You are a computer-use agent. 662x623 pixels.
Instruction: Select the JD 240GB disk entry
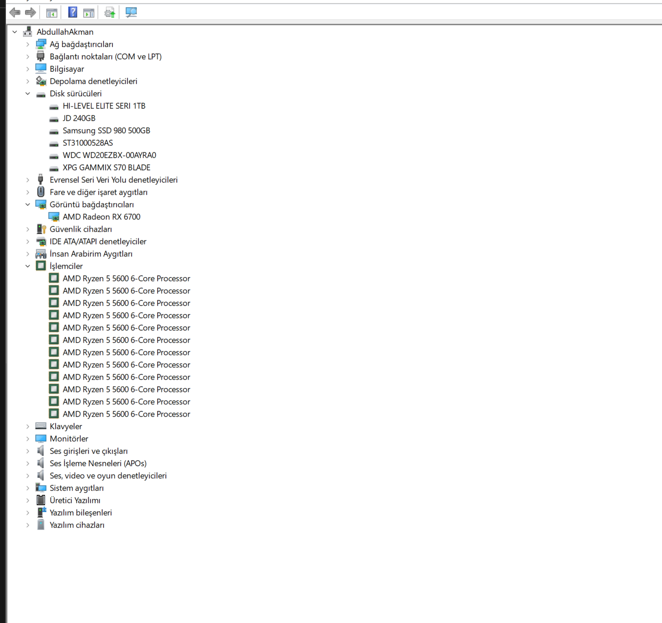79,118
